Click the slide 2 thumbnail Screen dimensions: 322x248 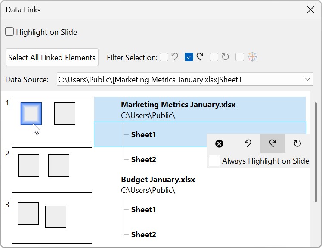click(x=52, y=170)
